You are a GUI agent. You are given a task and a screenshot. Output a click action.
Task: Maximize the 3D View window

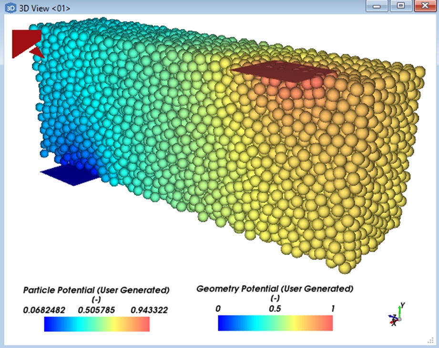(x=400, y=6)
